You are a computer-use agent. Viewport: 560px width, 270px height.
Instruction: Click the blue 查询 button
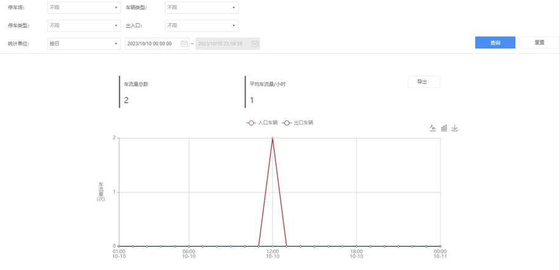coord(495,42)
